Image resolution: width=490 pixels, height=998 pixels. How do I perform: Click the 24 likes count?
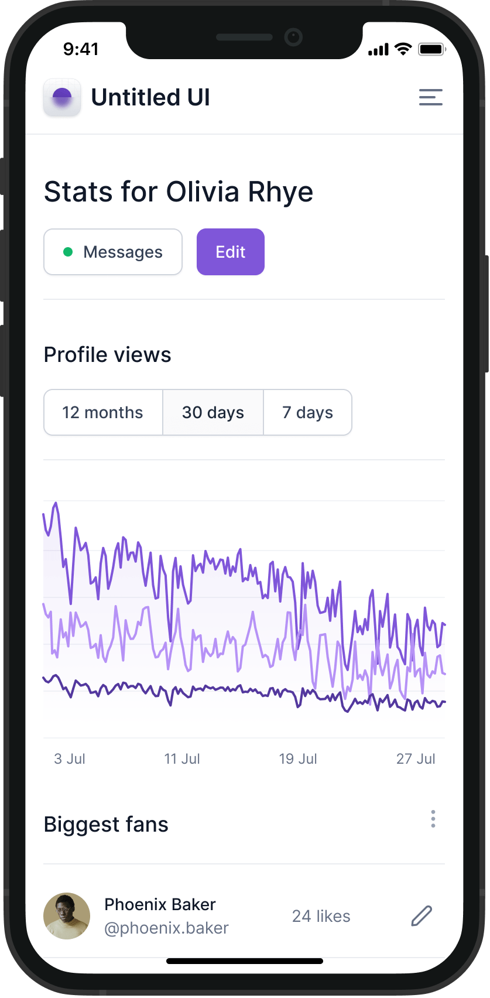coord(321,916)
